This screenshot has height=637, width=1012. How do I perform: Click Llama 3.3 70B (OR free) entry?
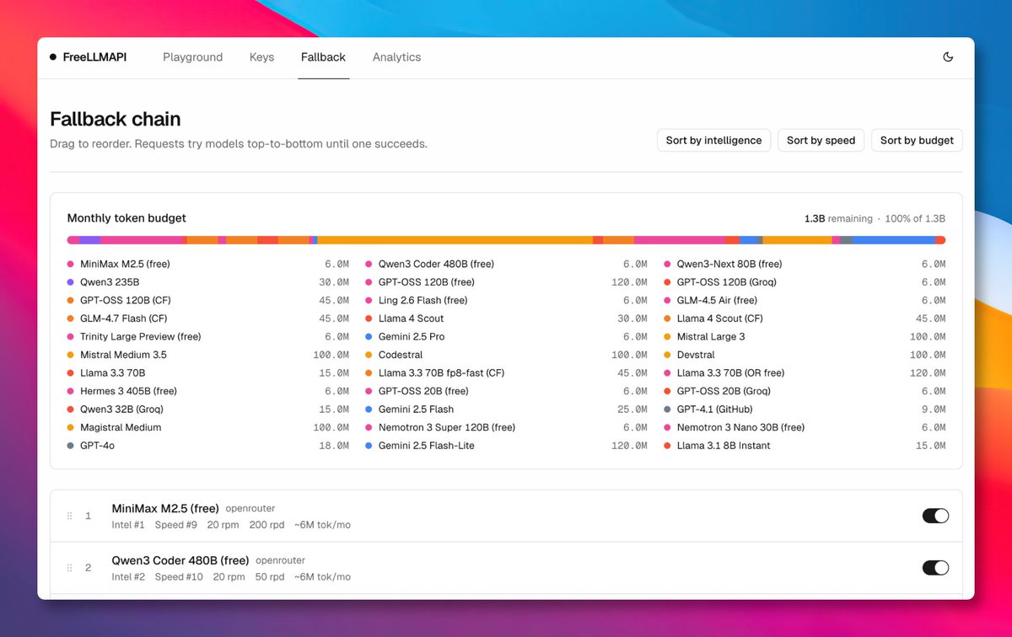(731, 373)
